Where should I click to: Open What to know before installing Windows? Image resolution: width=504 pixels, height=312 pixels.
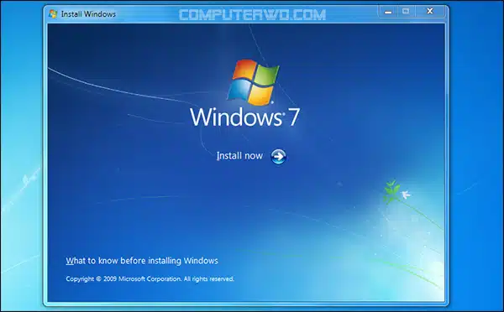click(x=142, y=261)
